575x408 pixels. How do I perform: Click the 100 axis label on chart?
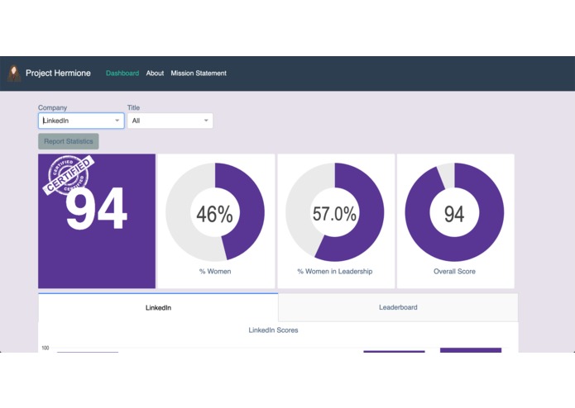point(46,348)
